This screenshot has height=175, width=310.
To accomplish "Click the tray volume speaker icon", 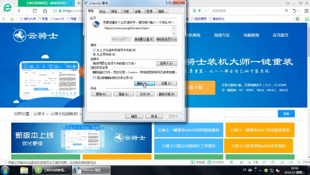I will coord(278,170).
